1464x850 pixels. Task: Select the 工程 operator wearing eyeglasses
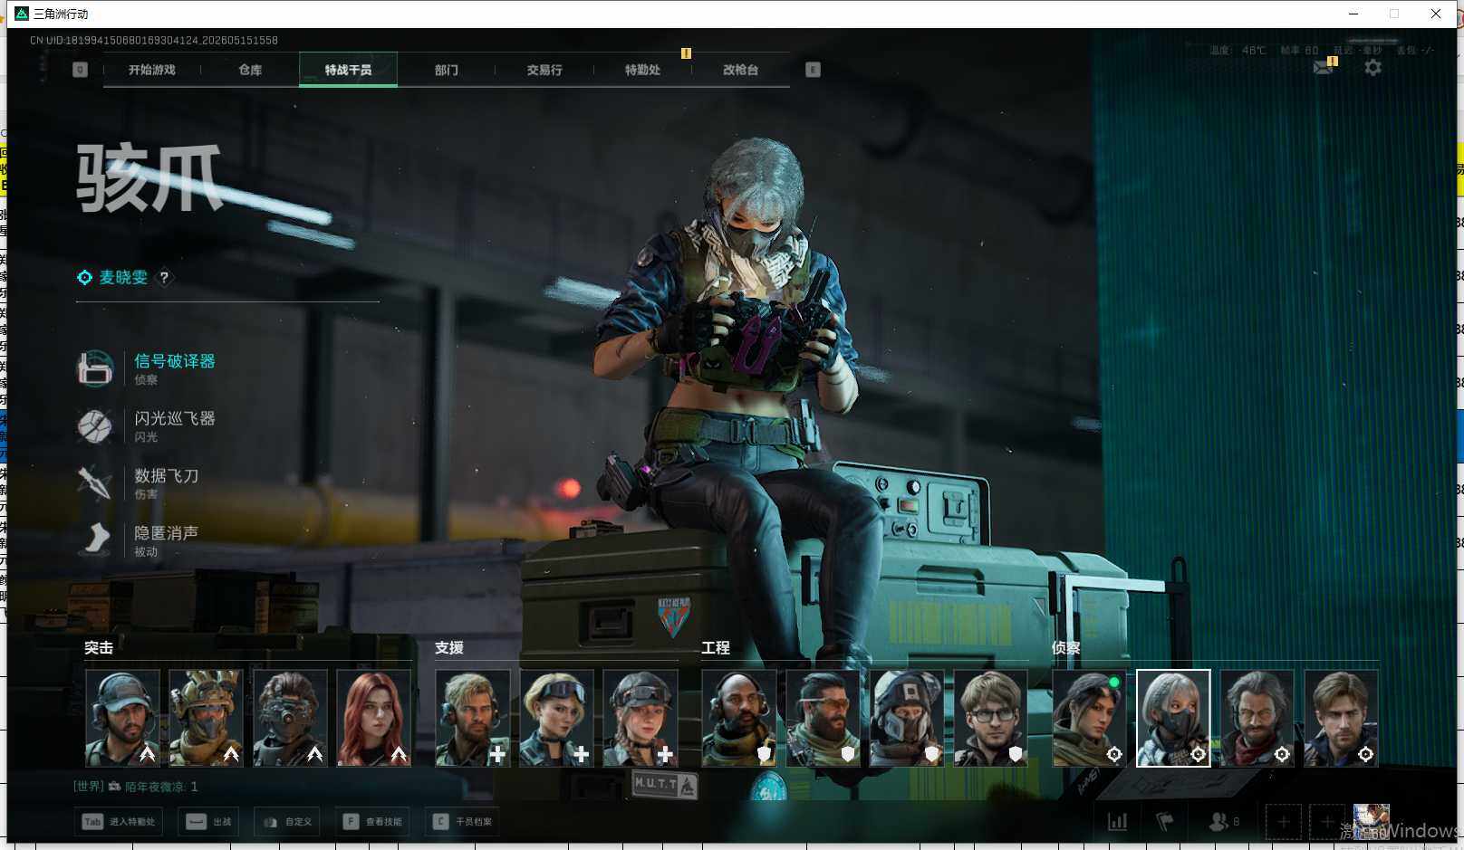pos(990,718)
